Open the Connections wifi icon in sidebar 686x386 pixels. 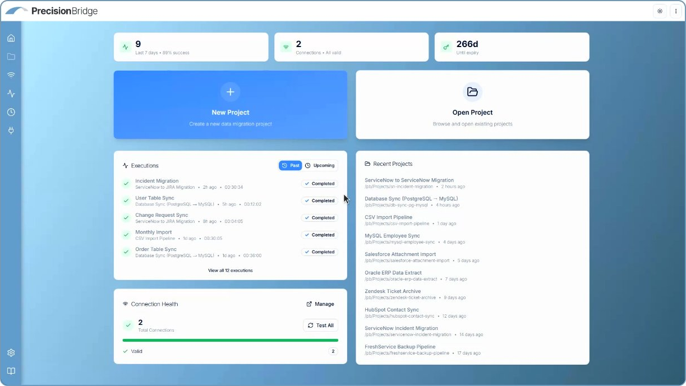(11, 75)
